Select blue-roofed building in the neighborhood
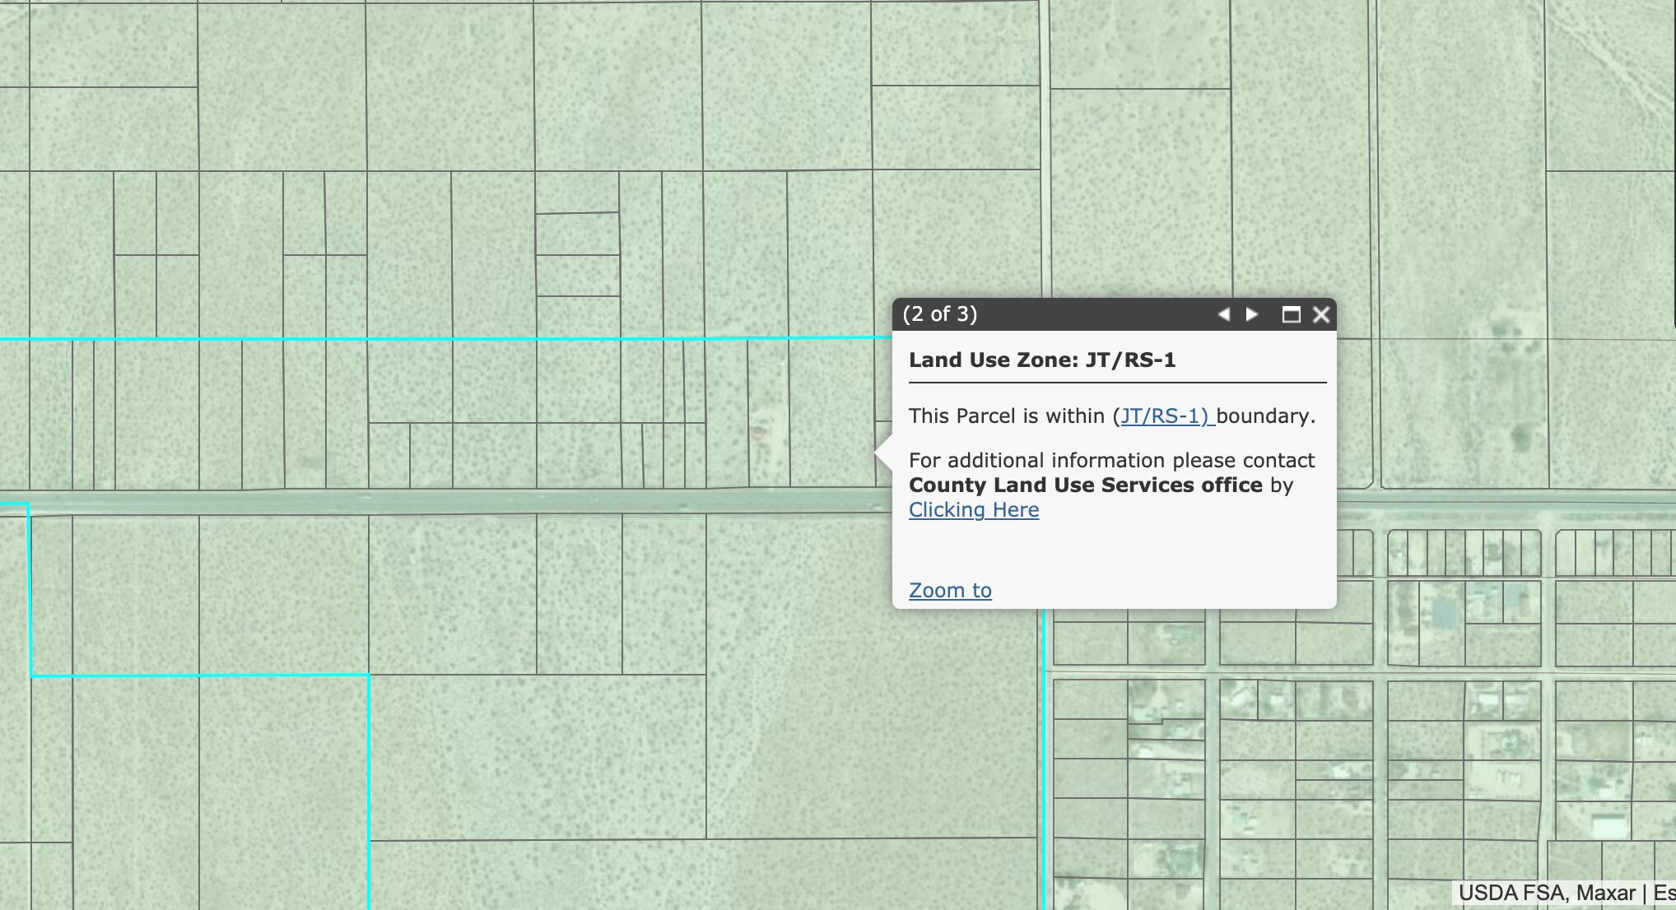1676x910 pixels. click(x=1444, y=613)
